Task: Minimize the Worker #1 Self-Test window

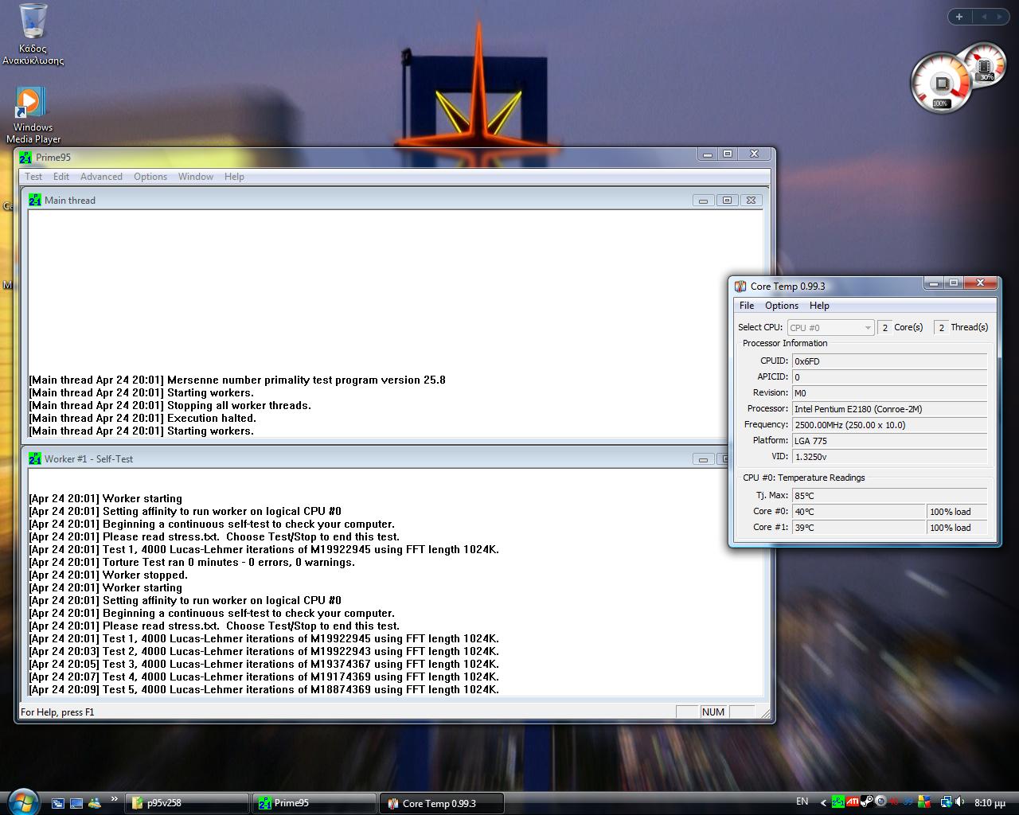Action: click(703, 459)
